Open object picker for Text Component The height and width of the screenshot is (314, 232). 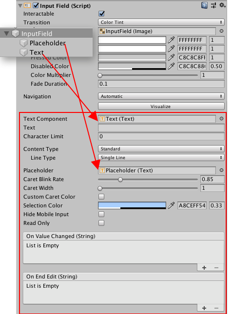click(x=221, y=119)
